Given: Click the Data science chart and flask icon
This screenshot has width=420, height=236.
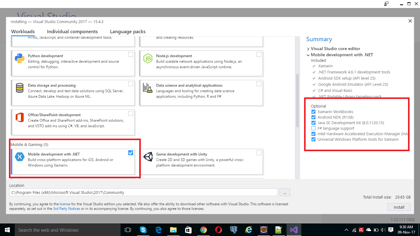Looking at the screenshot, I should [x=148, y=88].
